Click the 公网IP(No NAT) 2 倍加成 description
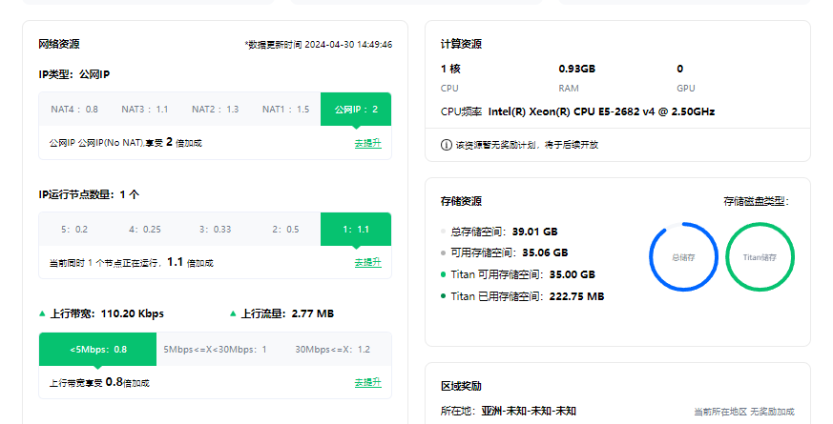The width and height of the screenshot is (833, 424). point(125,142)
